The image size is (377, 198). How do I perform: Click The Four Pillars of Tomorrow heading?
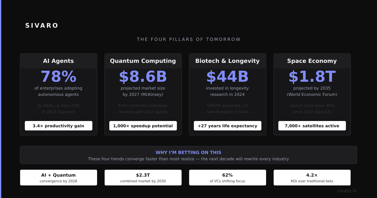click(188, 39)
